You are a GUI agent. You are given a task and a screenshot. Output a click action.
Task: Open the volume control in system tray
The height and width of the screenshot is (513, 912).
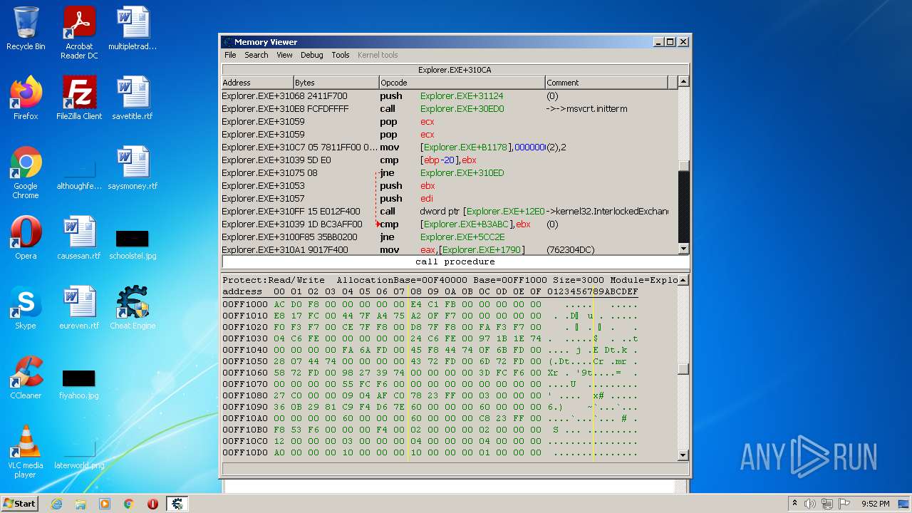tap(810, 504)
